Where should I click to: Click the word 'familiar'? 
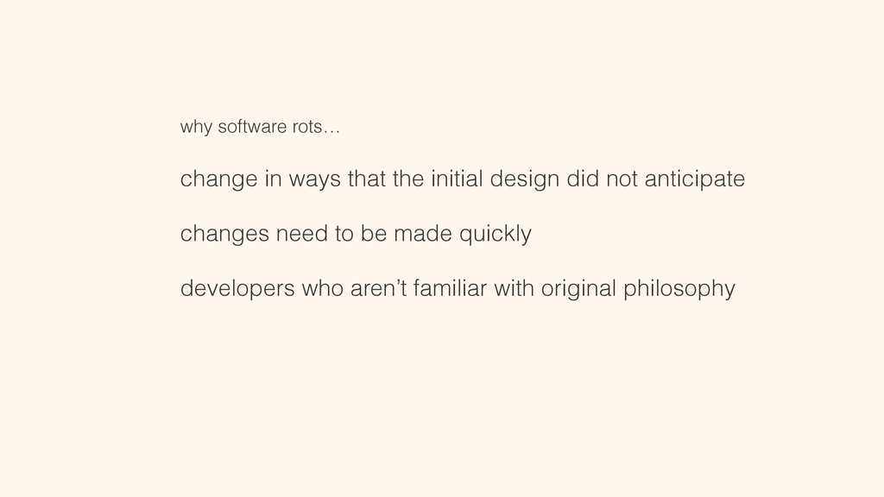pos(450,288)
